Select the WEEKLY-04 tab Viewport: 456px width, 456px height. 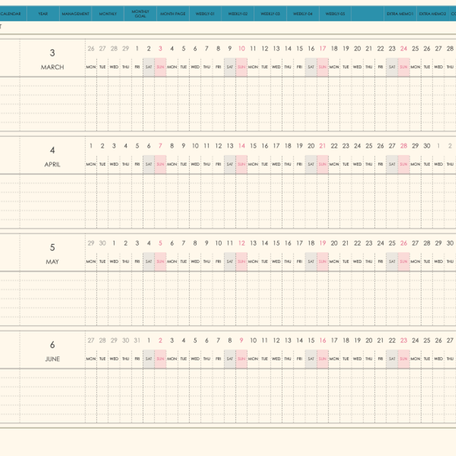tap(303, 14)
